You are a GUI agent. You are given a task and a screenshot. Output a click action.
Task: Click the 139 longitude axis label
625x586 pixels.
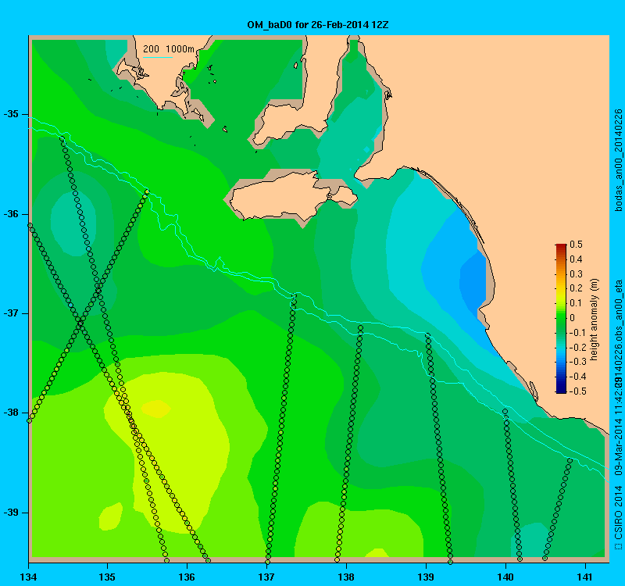(x=426, y=577)
